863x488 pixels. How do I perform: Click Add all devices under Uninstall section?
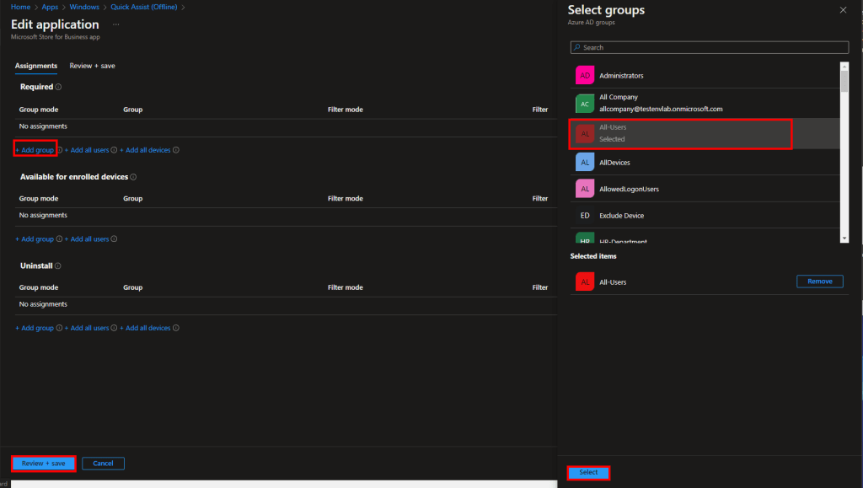(147, 328)
